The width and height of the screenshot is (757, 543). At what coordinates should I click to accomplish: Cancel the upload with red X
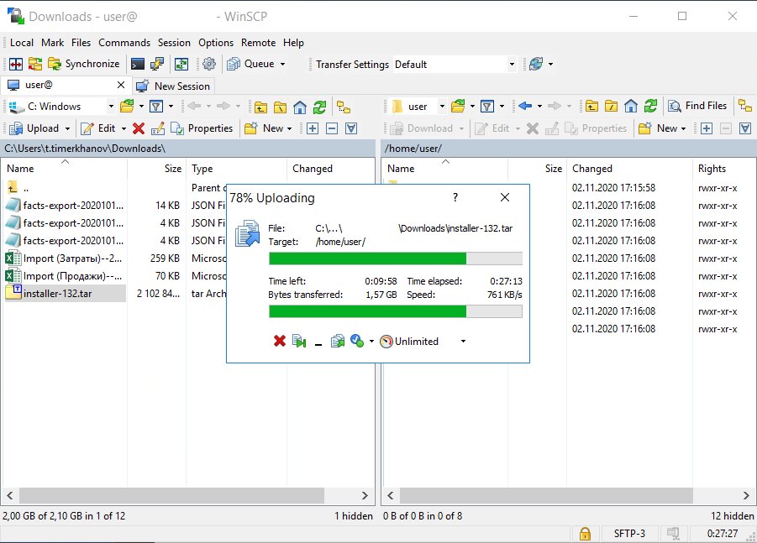pos(280,341)
